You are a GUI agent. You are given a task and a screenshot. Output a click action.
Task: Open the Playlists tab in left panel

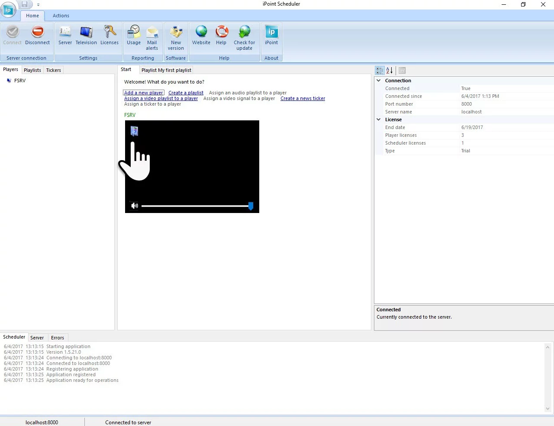(x=32, y=70)
